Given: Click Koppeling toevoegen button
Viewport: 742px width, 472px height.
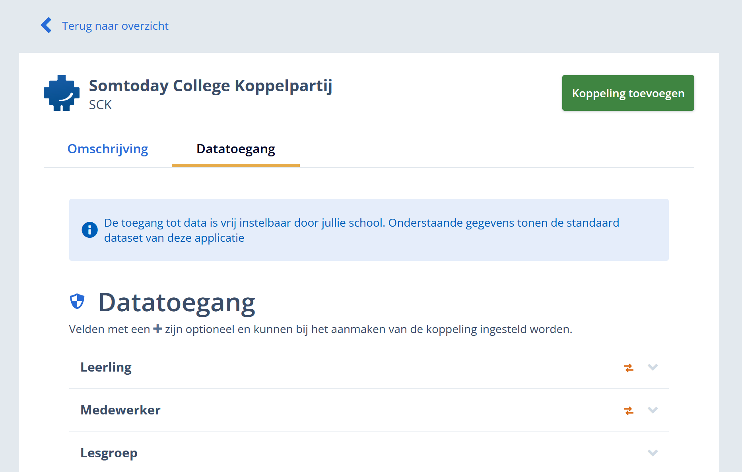Looking at the screenshot, I should click(x=628, y=93).
